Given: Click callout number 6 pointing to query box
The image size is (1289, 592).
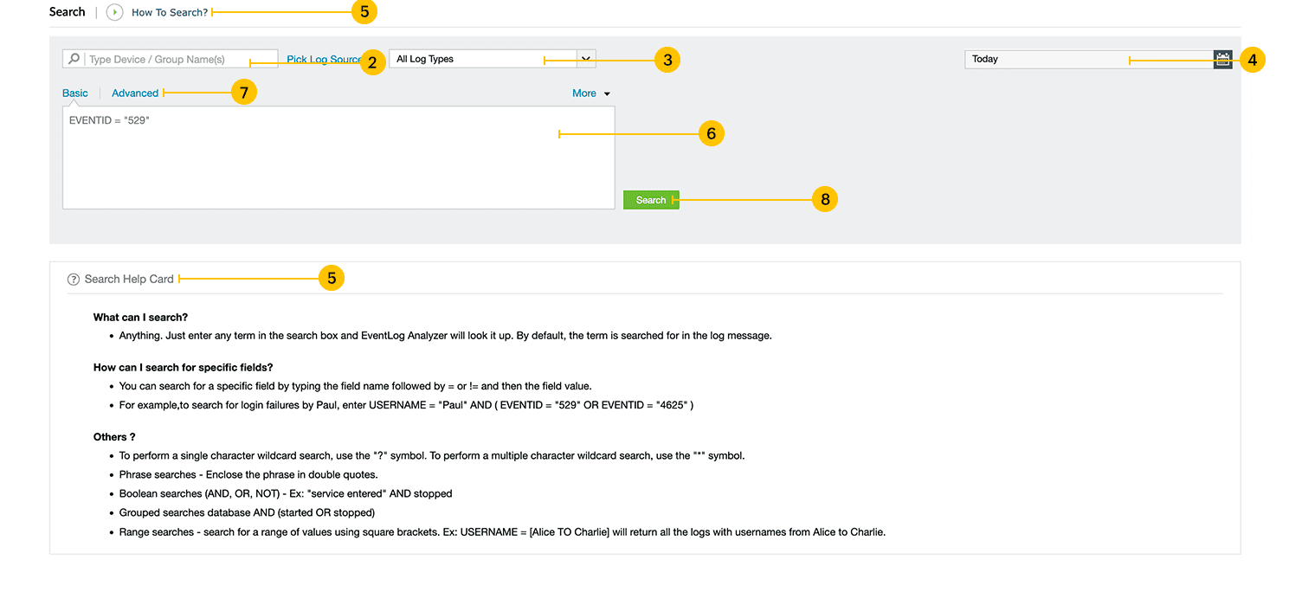Looking at the screenshot, I should pos(711,132).
